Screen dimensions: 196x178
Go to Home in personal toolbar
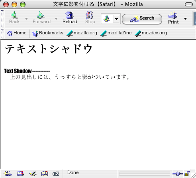pyautogui.click(x=16, y=33)
